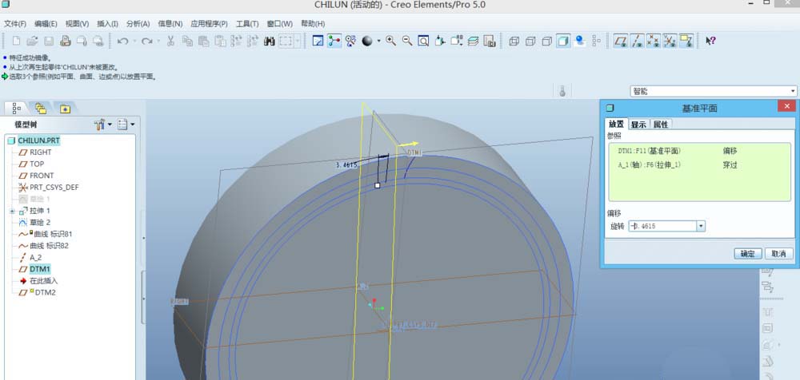The height and width of the screenshot is (380, 800).
Task: Select CHILUN.PRT in the model tree
Action: (38, 140)
